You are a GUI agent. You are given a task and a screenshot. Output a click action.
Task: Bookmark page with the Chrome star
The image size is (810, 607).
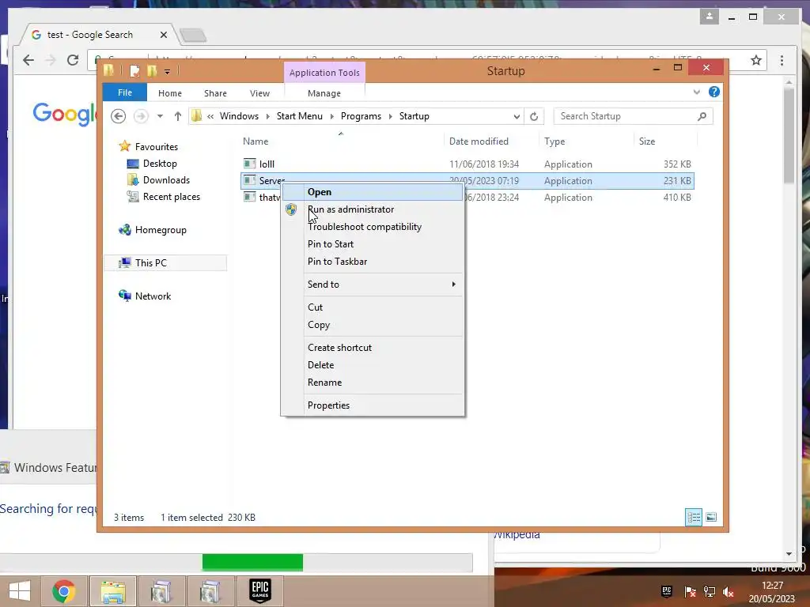point(756,60)
